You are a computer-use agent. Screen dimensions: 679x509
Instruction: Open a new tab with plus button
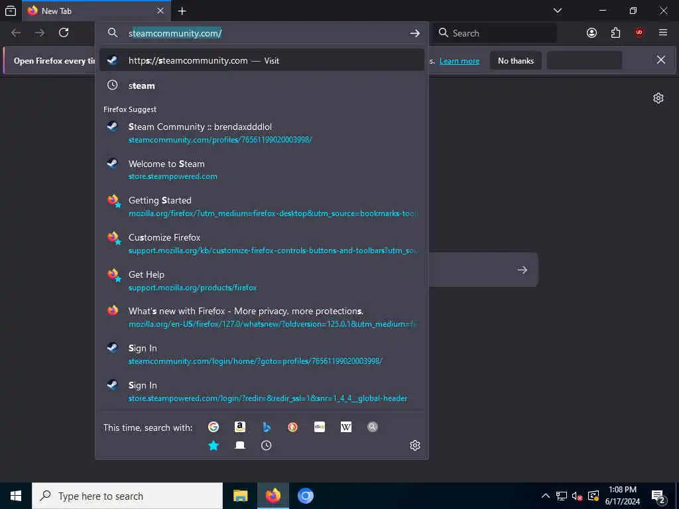point(182,11)
